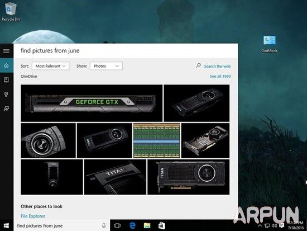Click the Search the web link
Viewport: 307px width, 231px height.
coord(217,67)
